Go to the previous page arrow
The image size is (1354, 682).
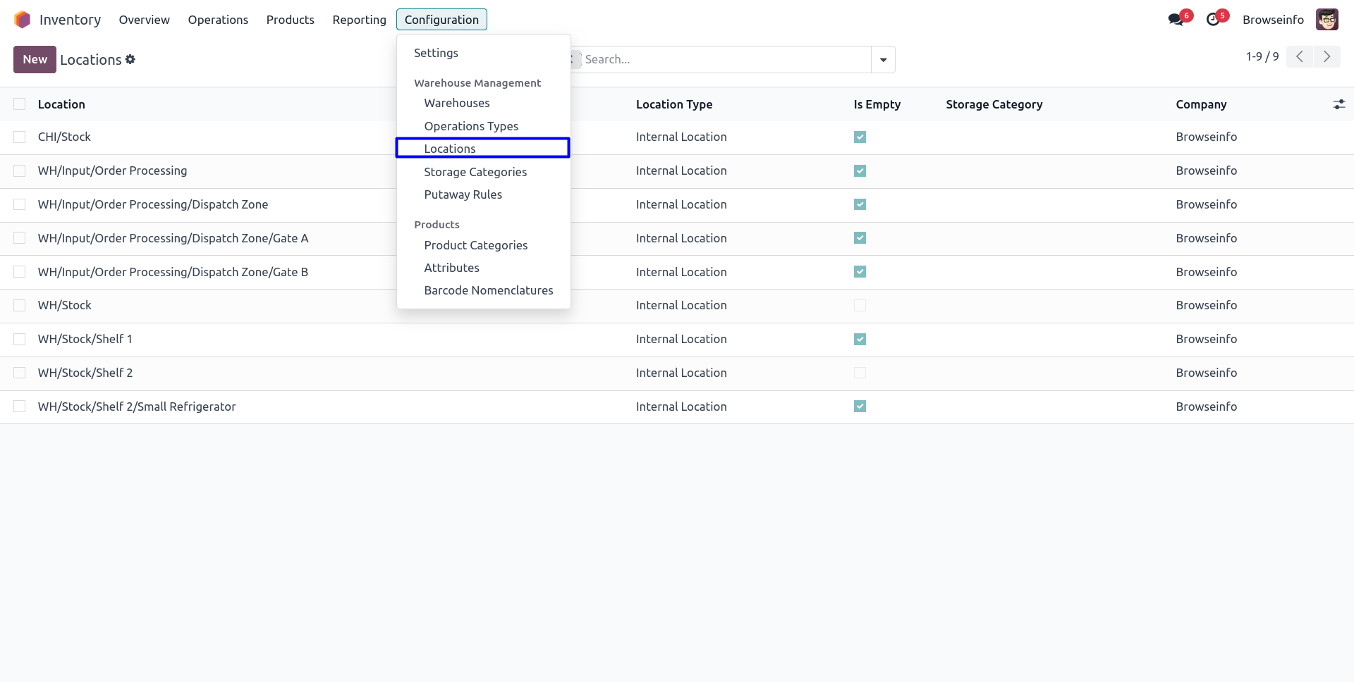pos(1300,57)
